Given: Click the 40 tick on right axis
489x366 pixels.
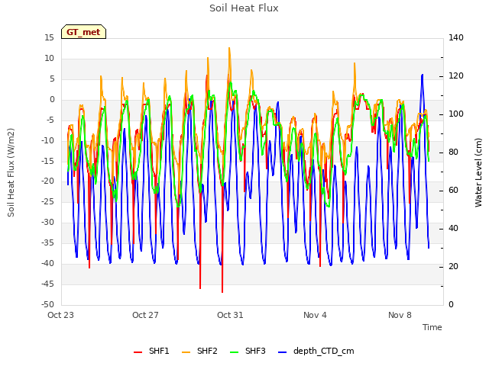Looking at the screenshot, I should (x=453, y=229).
